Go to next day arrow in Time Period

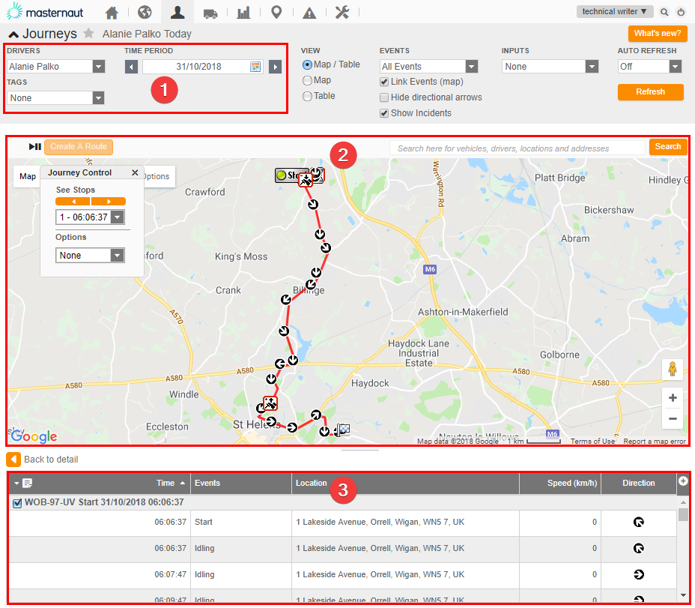pyautogui.click(x=276, y=67)
